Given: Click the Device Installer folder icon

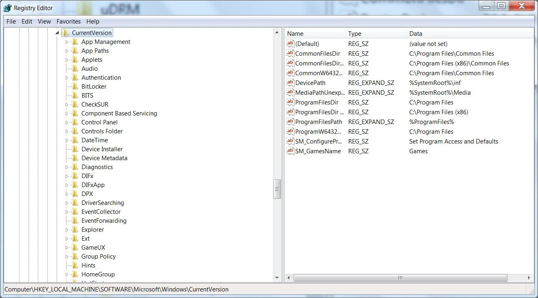Looking at the screenshot, I should pyautogui.click(x=75, y=149).
